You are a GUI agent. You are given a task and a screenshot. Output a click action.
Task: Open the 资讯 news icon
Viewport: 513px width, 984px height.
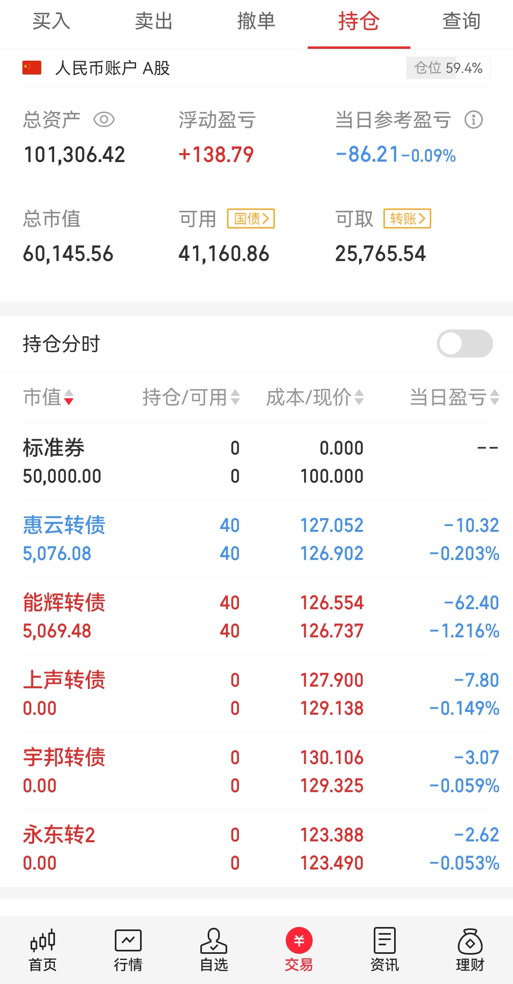(384, 942)
